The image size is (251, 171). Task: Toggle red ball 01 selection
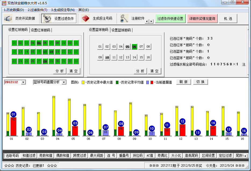pos(14,43)
